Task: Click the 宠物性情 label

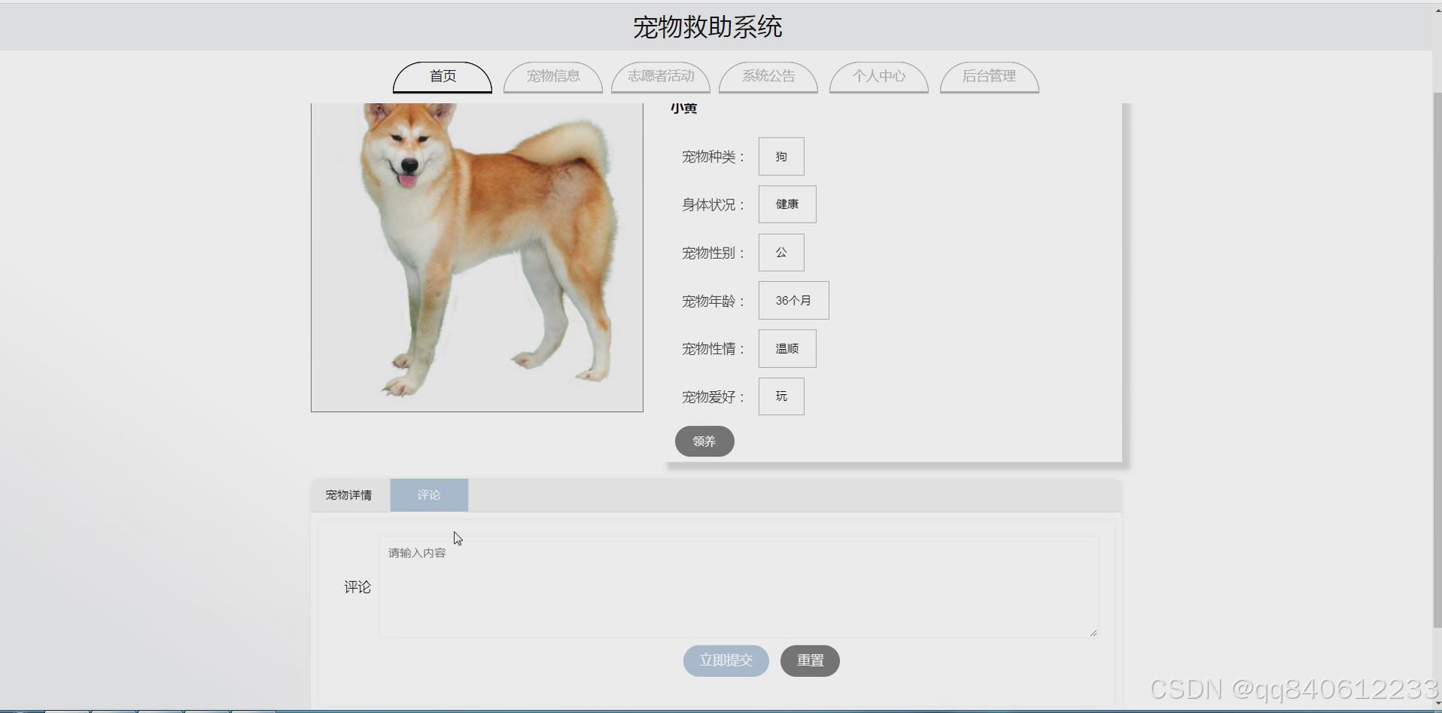Action: [713, 349]
